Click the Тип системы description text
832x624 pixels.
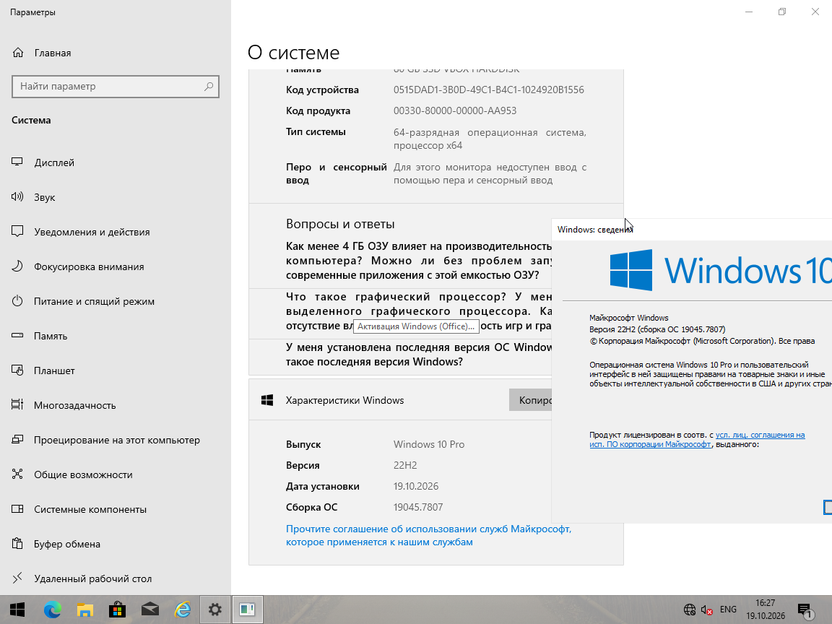point(490,139)
